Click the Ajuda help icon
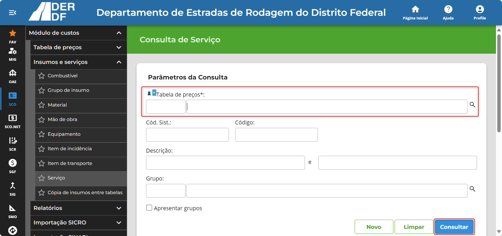502x236 pixels. [x=448, y=9]
